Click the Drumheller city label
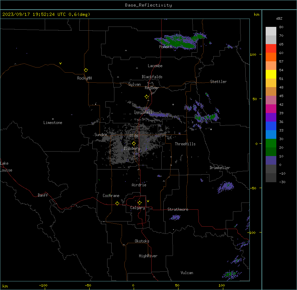The height and width of the screenshot is (290, 297). pyautogui.click(x=220, y=168)
